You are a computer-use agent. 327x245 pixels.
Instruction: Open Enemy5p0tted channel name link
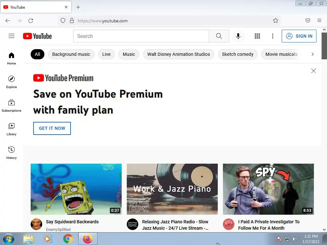(58, 229)
